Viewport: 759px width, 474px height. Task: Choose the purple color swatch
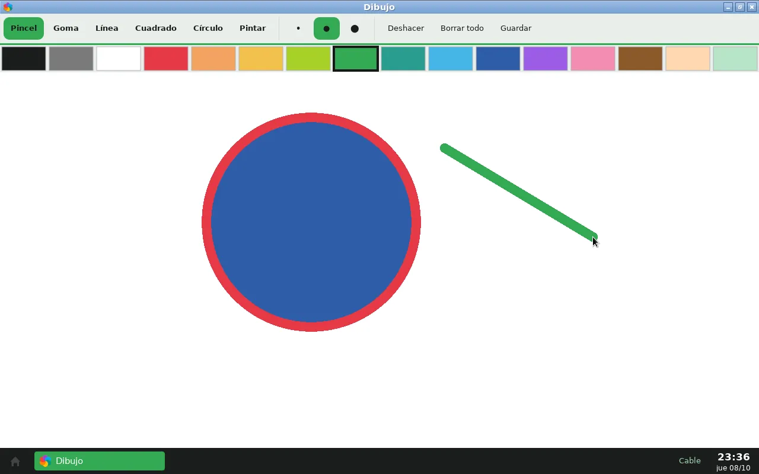click(546, 59)
